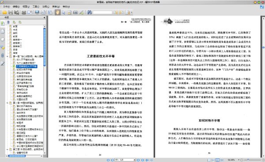Open the 注释 (Comments) menu

pyautogui.click(x=45, y=7)
